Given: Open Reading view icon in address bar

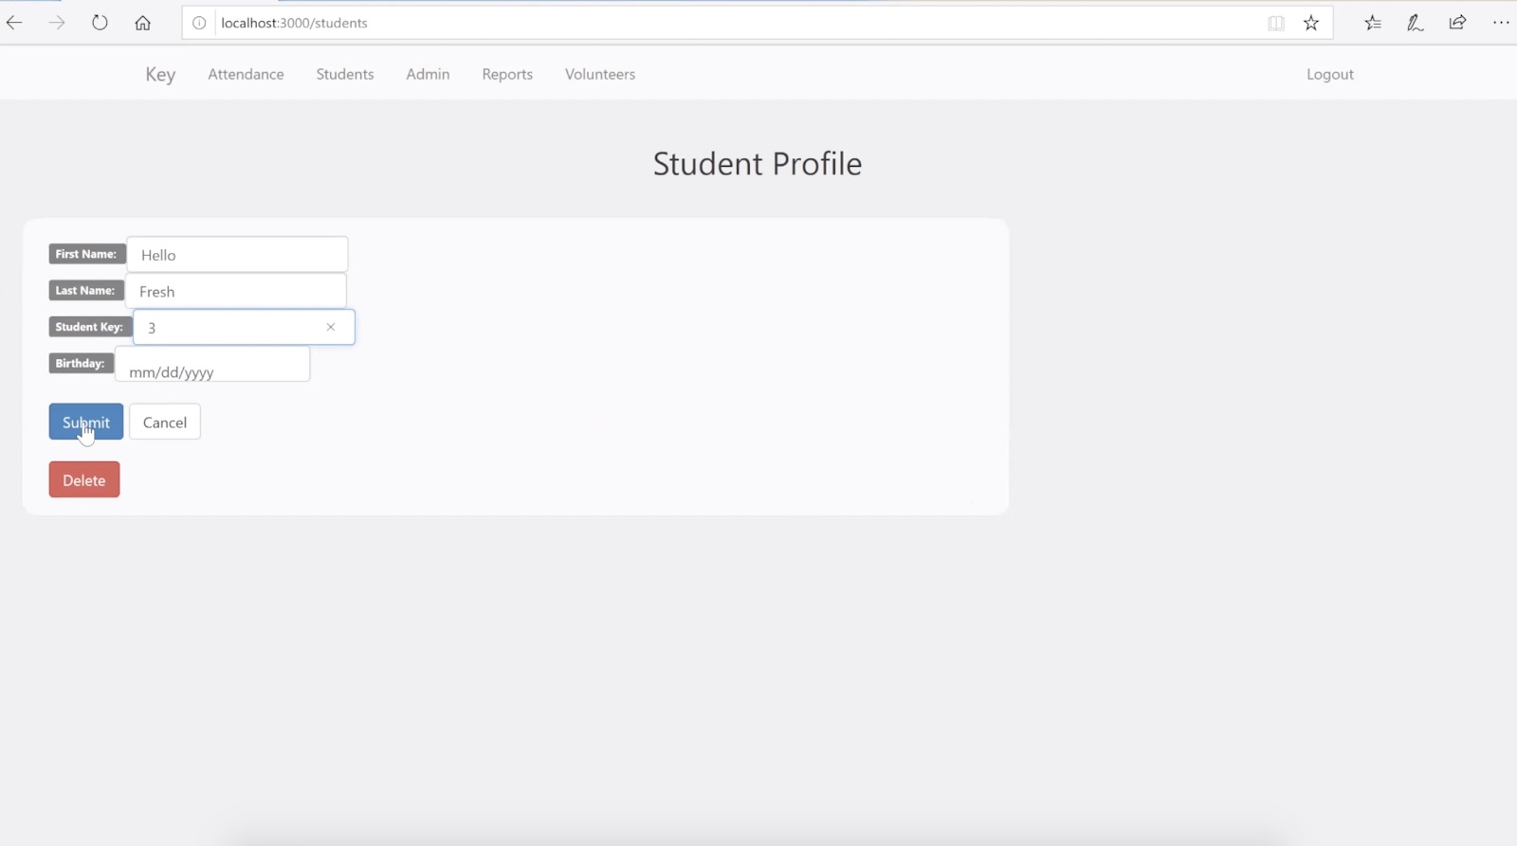Looking at the screenshot, I should 1276,23.
